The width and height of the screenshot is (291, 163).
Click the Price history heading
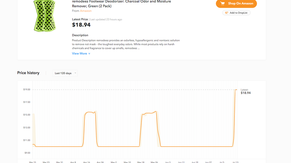coord(28,73)
